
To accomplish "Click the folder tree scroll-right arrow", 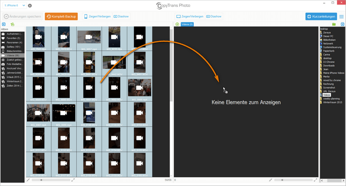I will [x=343, y=181].
